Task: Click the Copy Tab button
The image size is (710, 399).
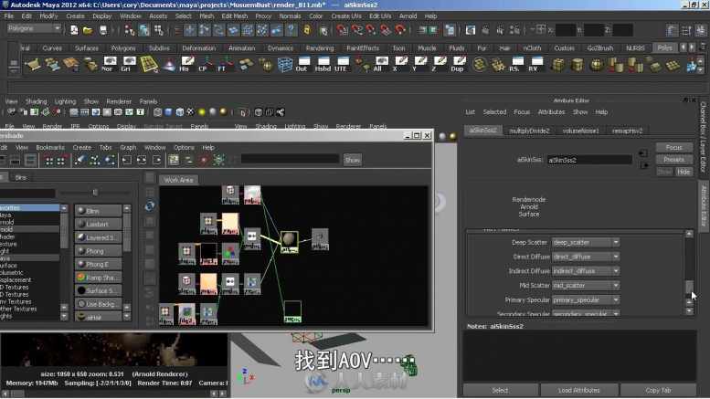Action: pos(658,390)
